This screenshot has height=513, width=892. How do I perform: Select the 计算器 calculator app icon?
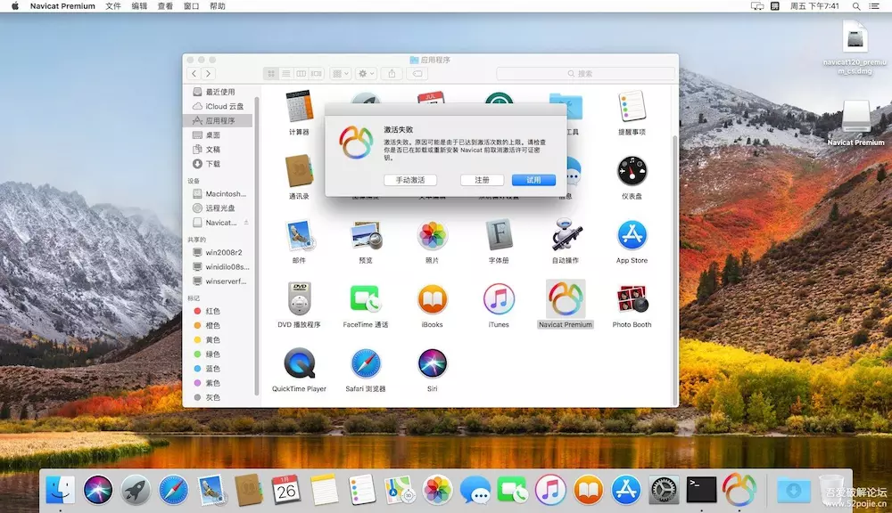(299, 107)
